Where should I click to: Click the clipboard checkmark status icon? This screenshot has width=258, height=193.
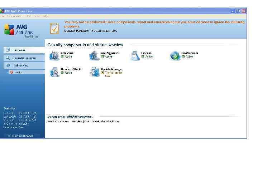pos(54,29)
